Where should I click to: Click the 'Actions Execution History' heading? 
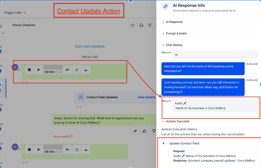click(179, 129)
